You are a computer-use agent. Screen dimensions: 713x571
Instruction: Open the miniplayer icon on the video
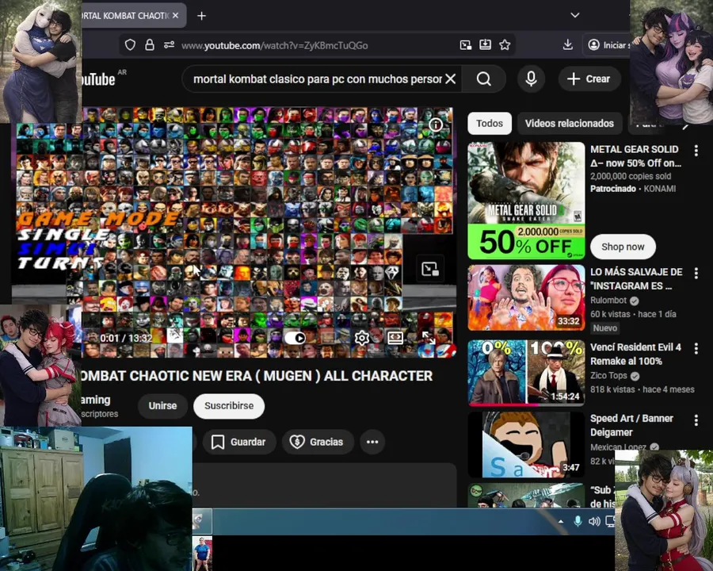click(x=430, y=269)
